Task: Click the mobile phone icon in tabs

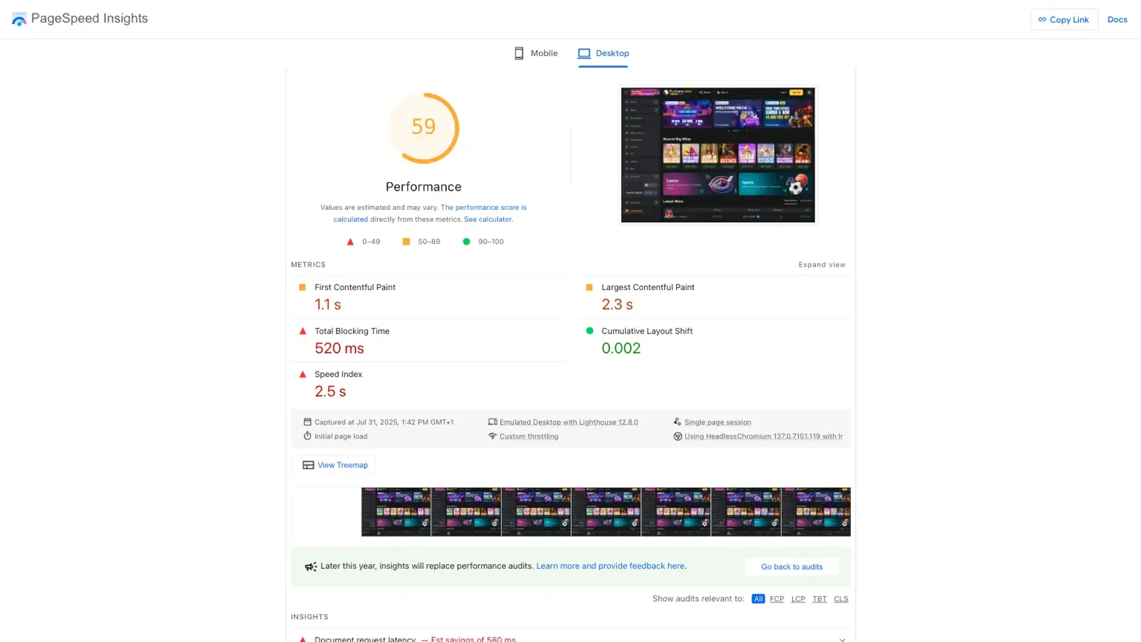Action: click(x=519, y=53)
